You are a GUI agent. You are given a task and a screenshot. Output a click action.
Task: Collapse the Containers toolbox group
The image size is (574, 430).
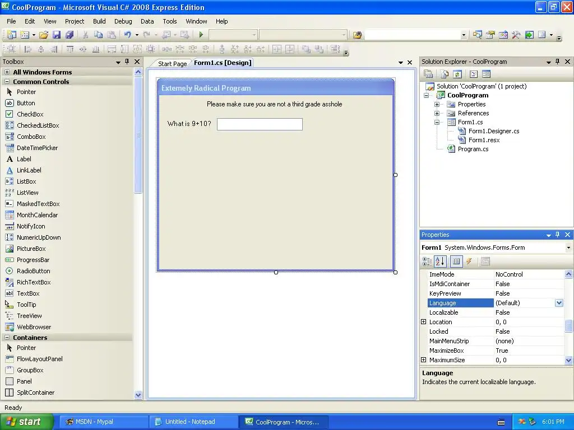(x=7, y=338)
